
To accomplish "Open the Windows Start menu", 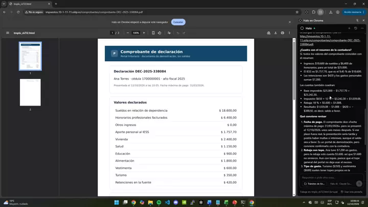I will pos(117,202).
